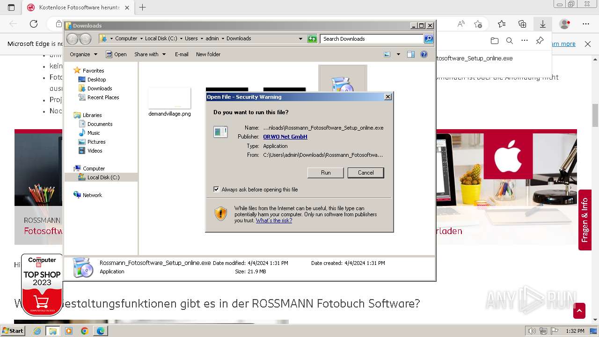The height and width of the screenshot is (337, 599).
Task: Click Run in the Security Warning dialog
Action: tap(326, 173)
